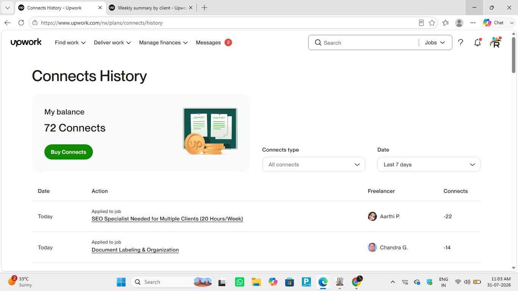Image resolution: width=518 pixels, height=291 pixels.
Task: Expand the Find work menu
Action: coord(70,42)
